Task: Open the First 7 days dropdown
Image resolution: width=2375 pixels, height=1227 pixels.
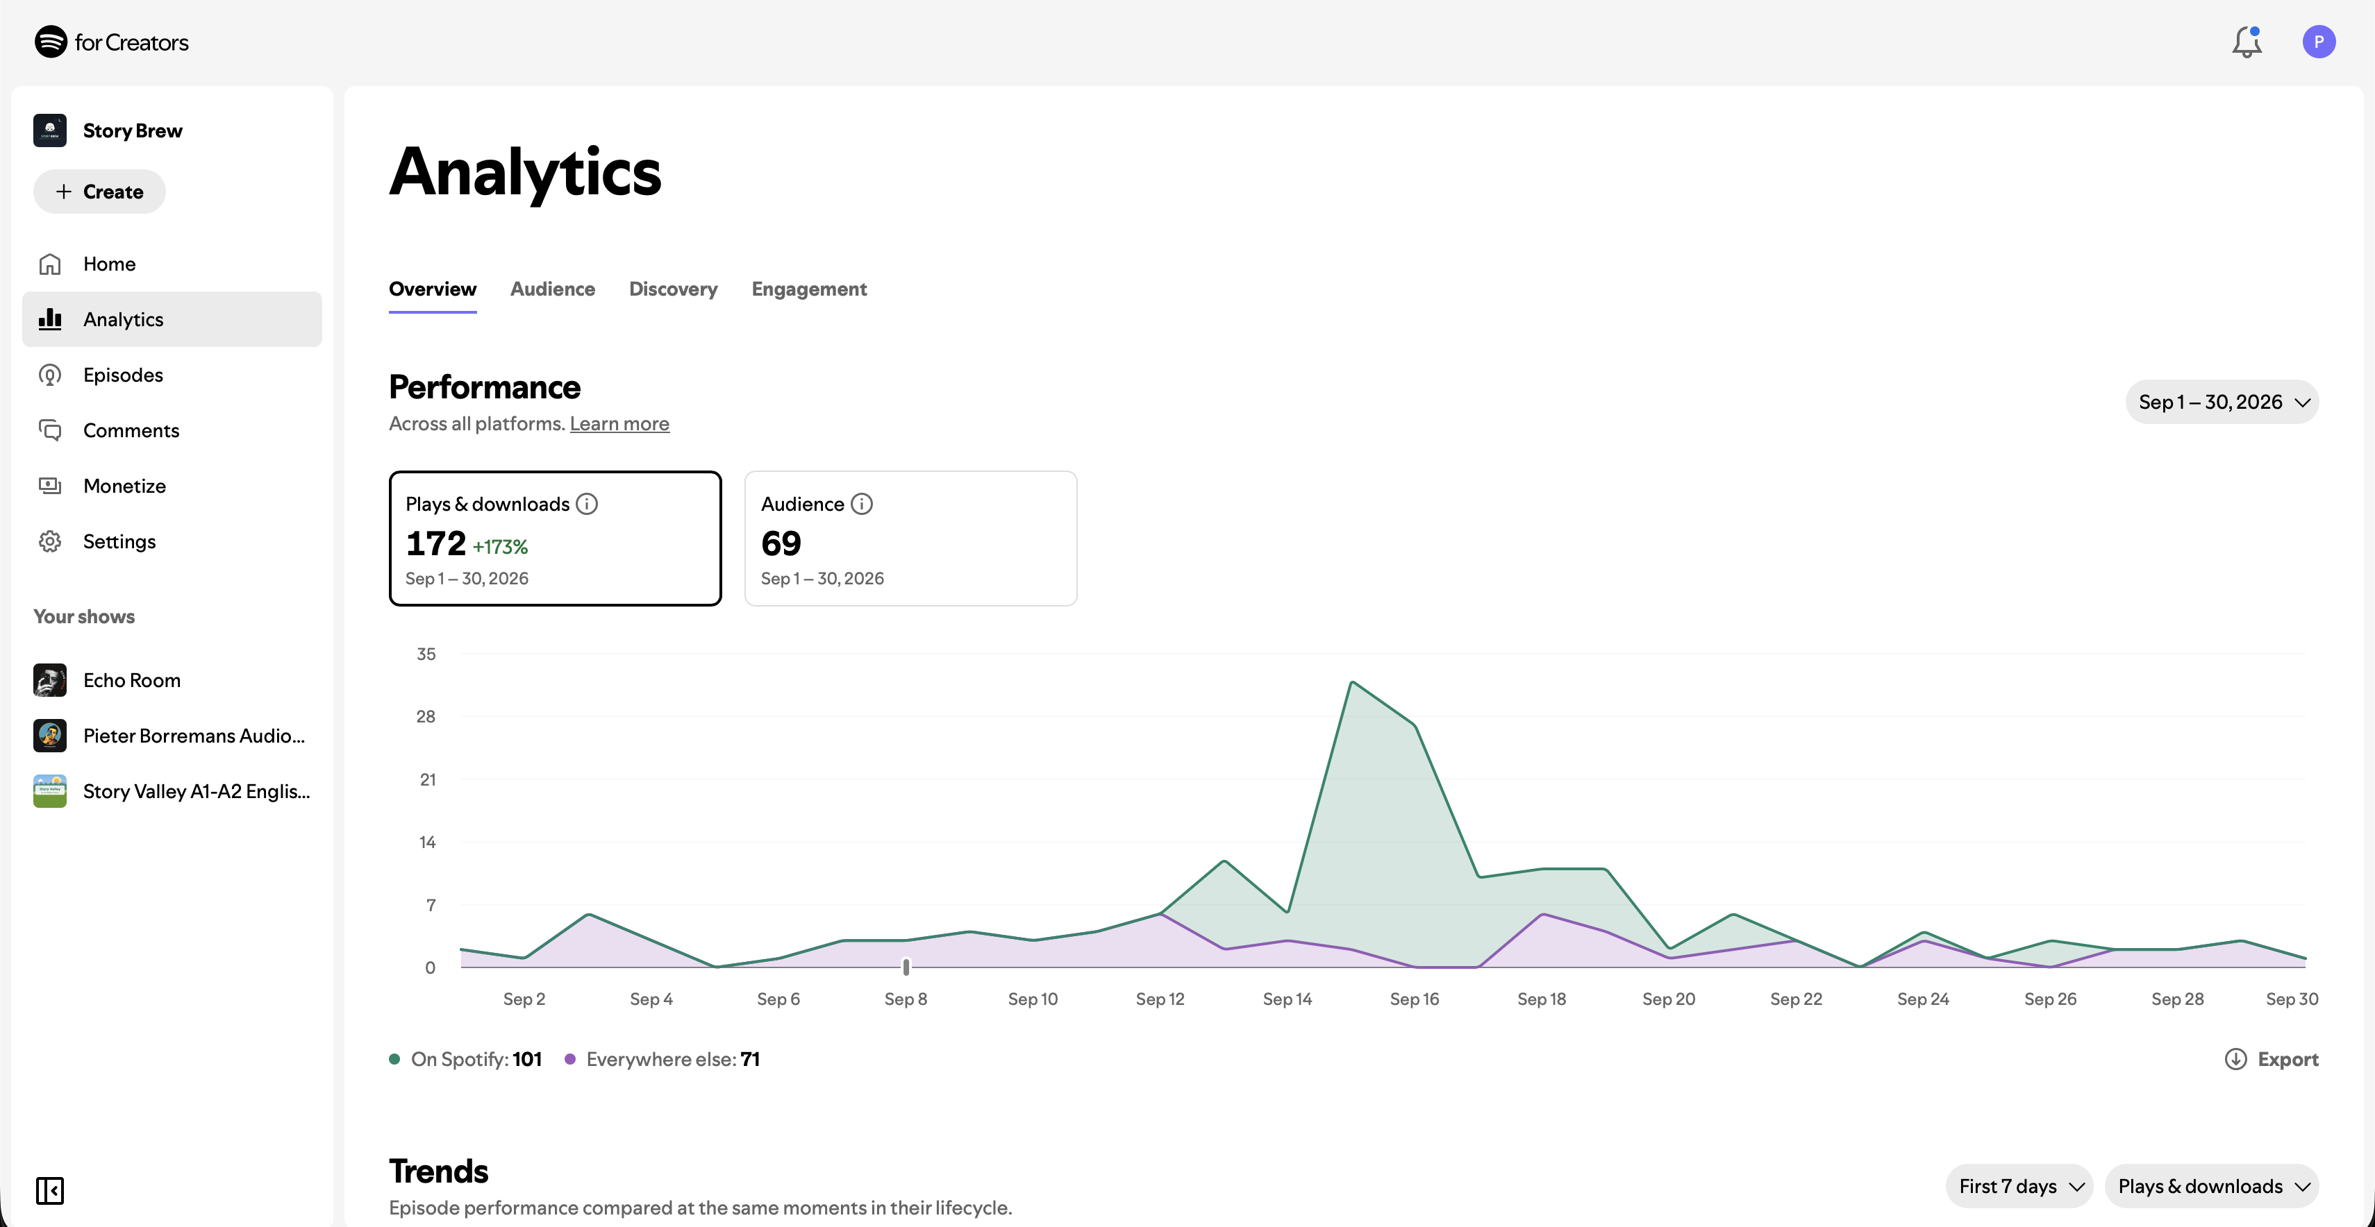Action: pyautogui.click(x=2019, y=1187)
